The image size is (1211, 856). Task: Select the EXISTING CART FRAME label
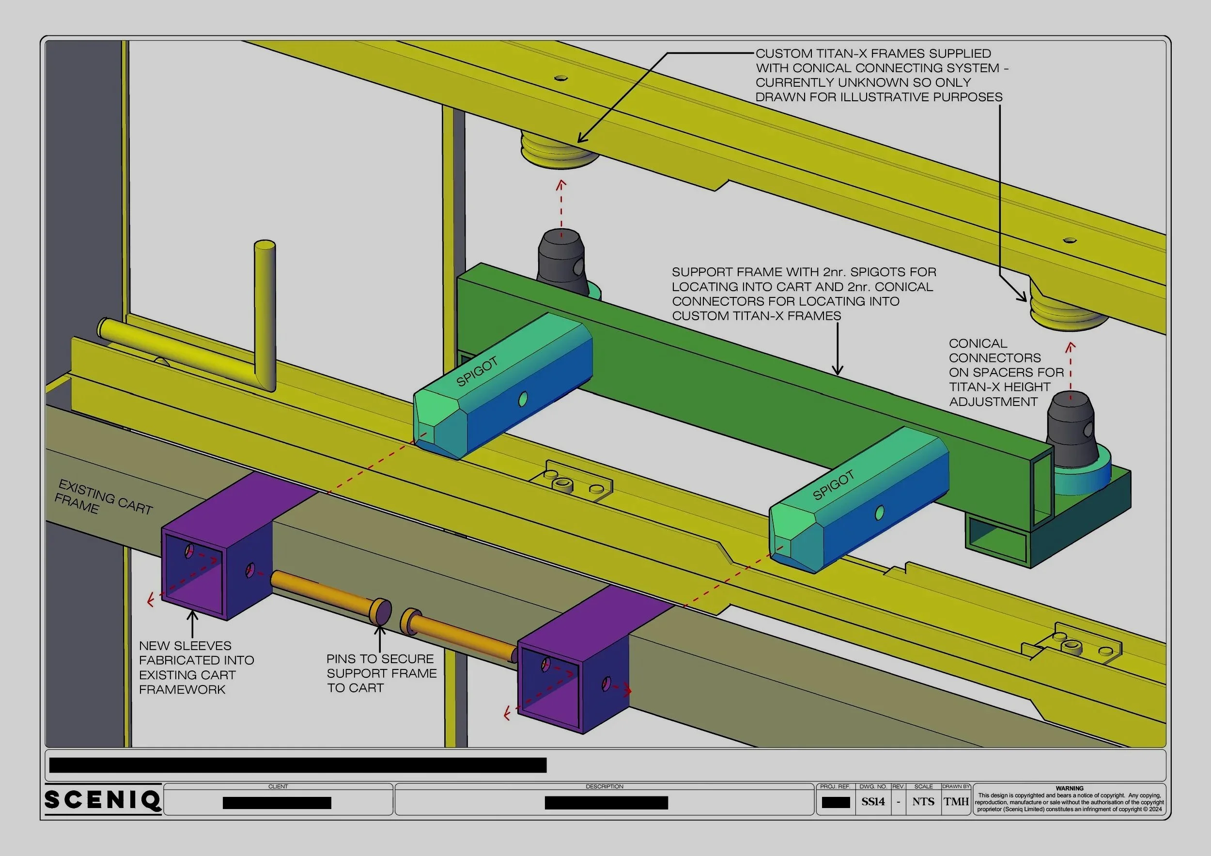(103, 498)
